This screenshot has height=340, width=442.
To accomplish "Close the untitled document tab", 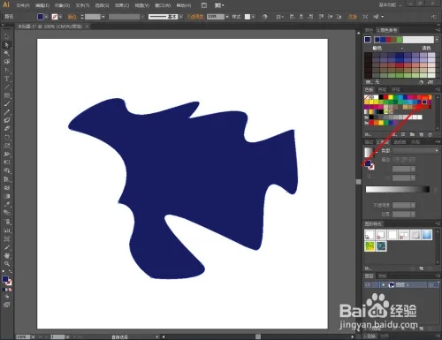I will [87, 26].
